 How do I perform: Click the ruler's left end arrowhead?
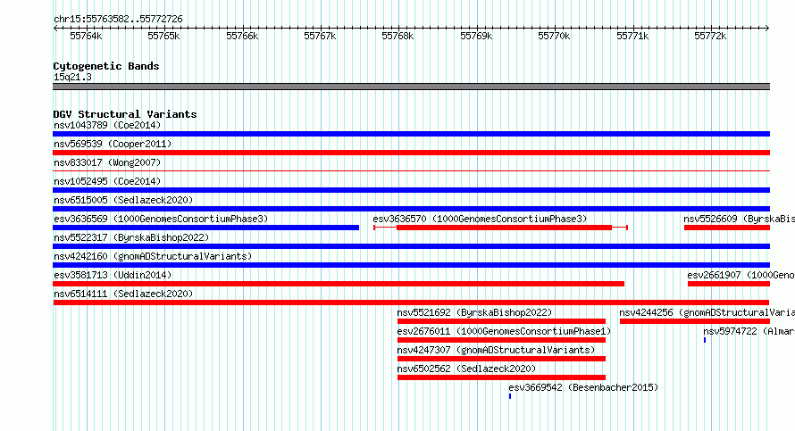coord(55,29)
